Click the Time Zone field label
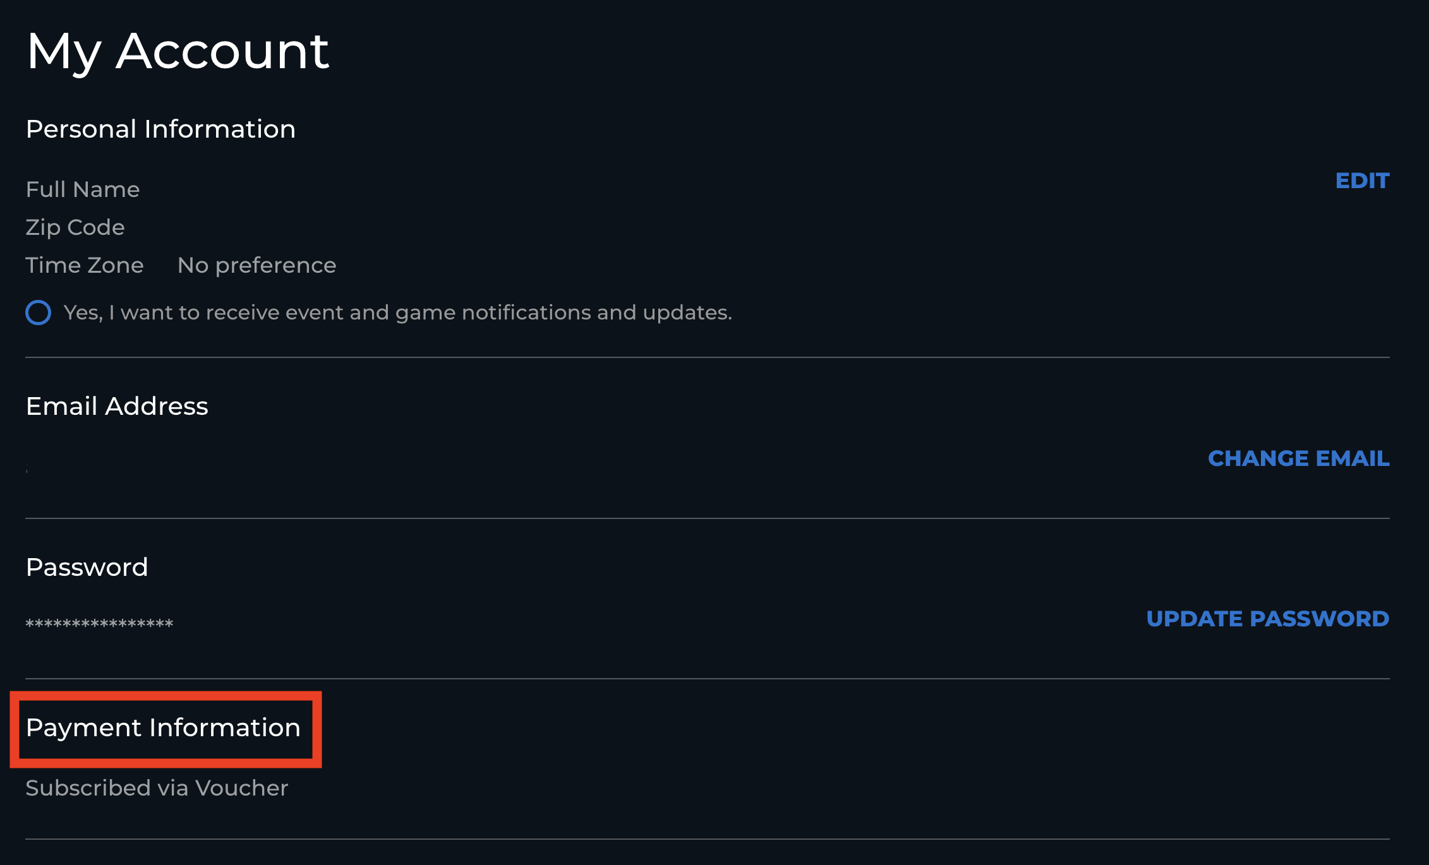 pyautogui.click(x=85, y=265)
